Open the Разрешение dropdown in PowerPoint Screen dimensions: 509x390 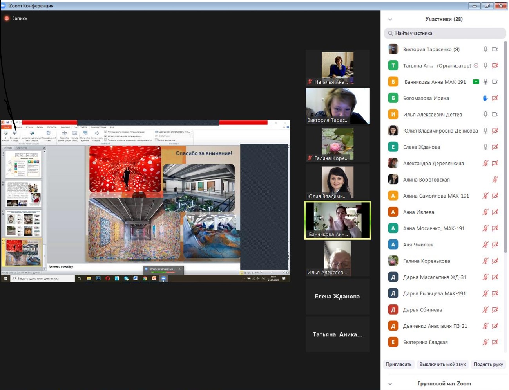(182, 132)
